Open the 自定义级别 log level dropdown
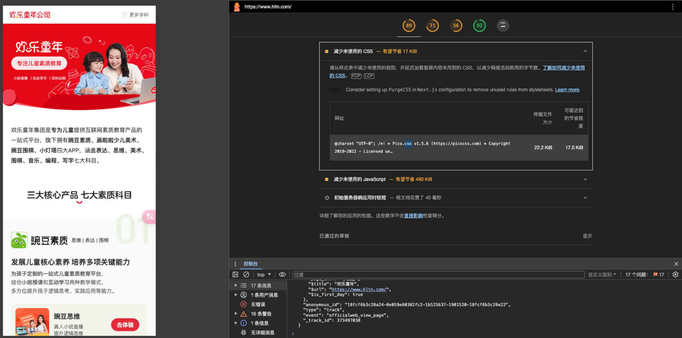 coord(602,274)
